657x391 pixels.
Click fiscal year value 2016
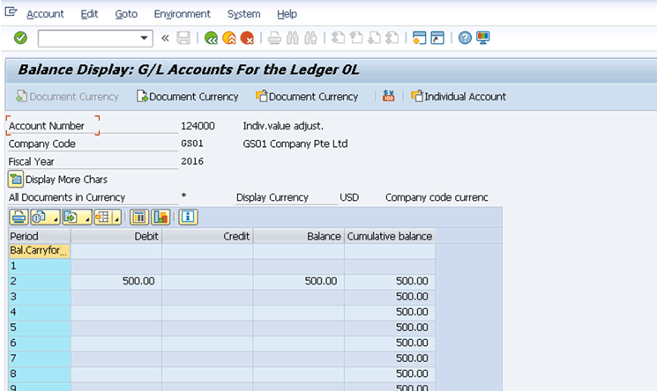tap(192, 161)
